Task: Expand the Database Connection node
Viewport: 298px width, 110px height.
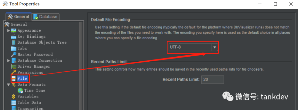Action: [9, 61]
